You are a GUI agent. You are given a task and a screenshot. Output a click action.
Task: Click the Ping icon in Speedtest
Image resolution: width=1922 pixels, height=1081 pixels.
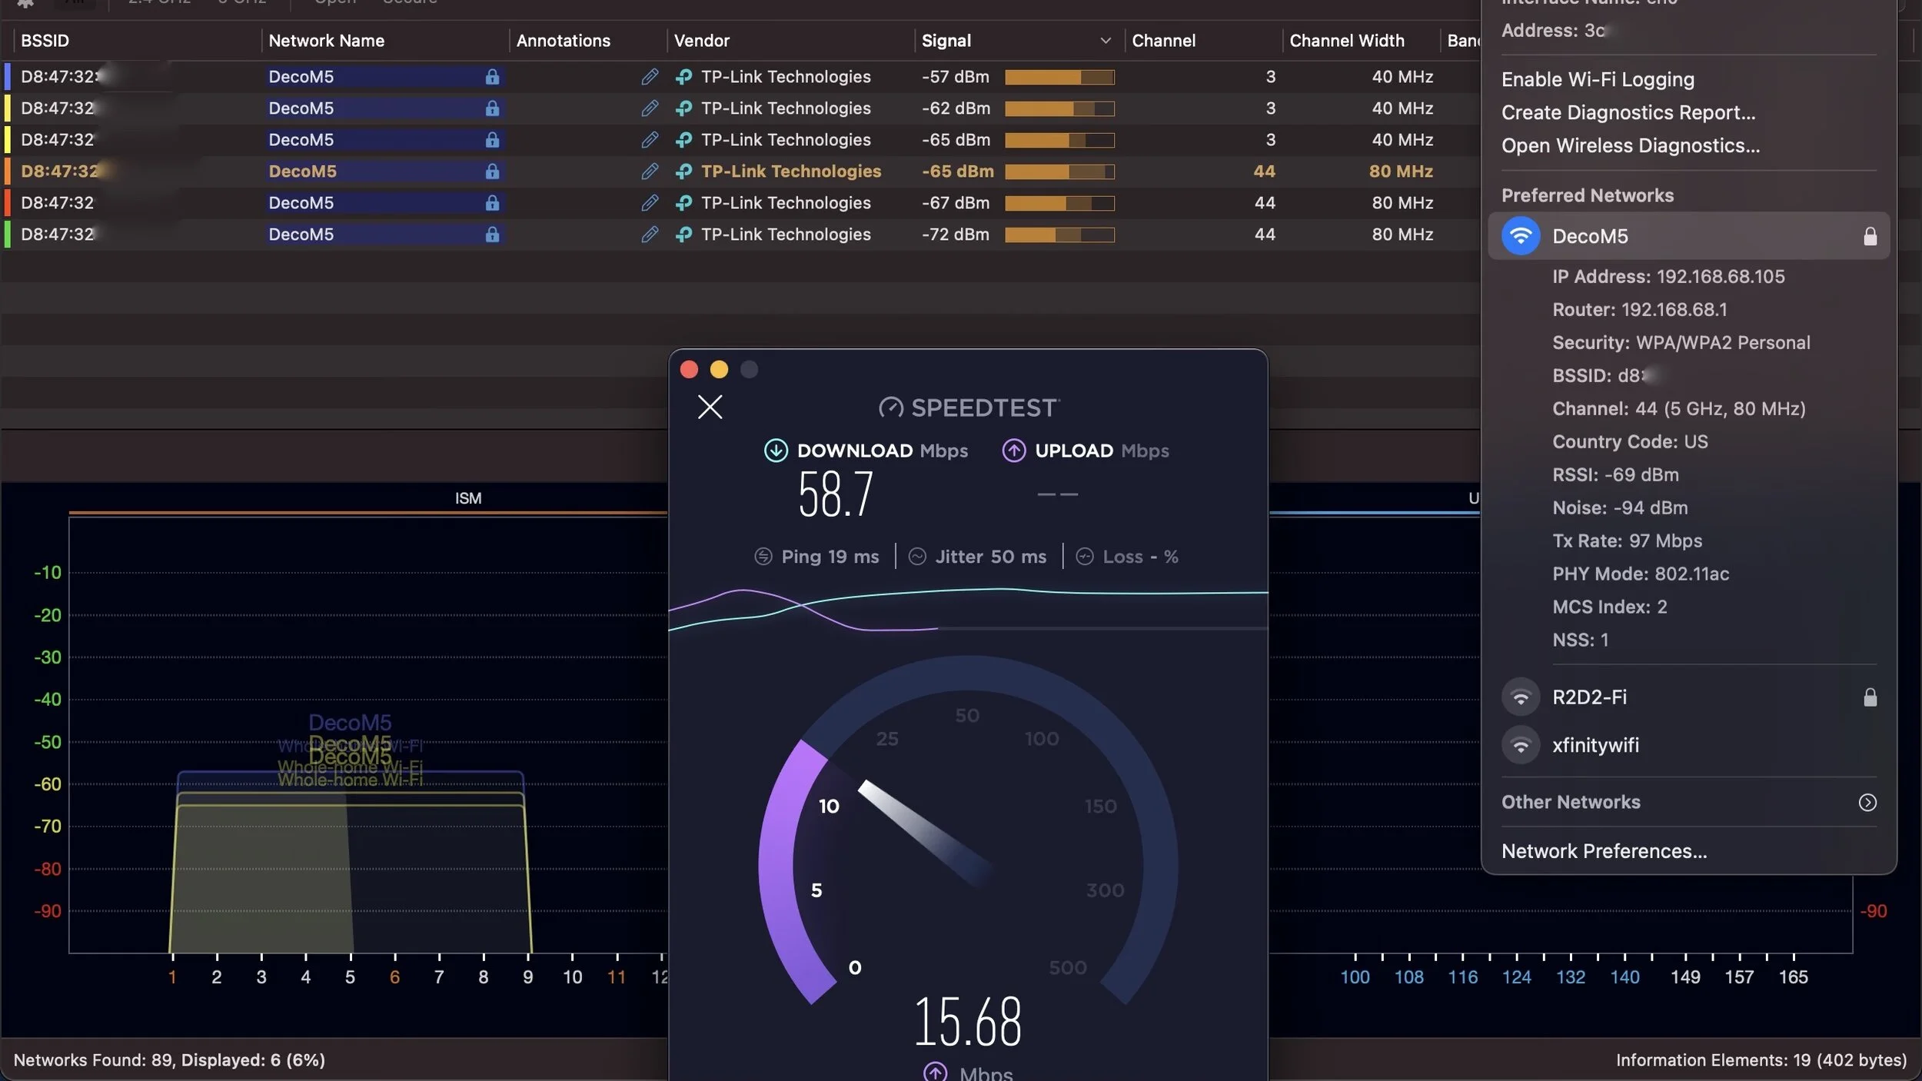click(763, 557)
